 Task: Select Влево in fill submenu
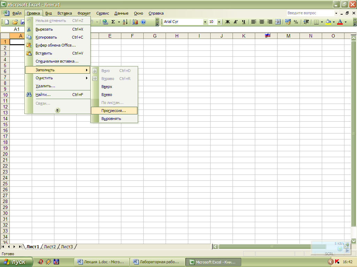tap(114, 95)
